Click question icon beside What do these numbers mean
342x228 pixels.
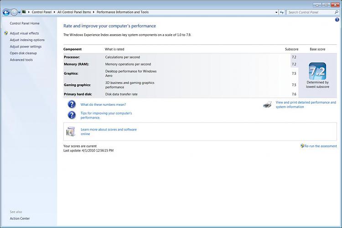point(72,104)
